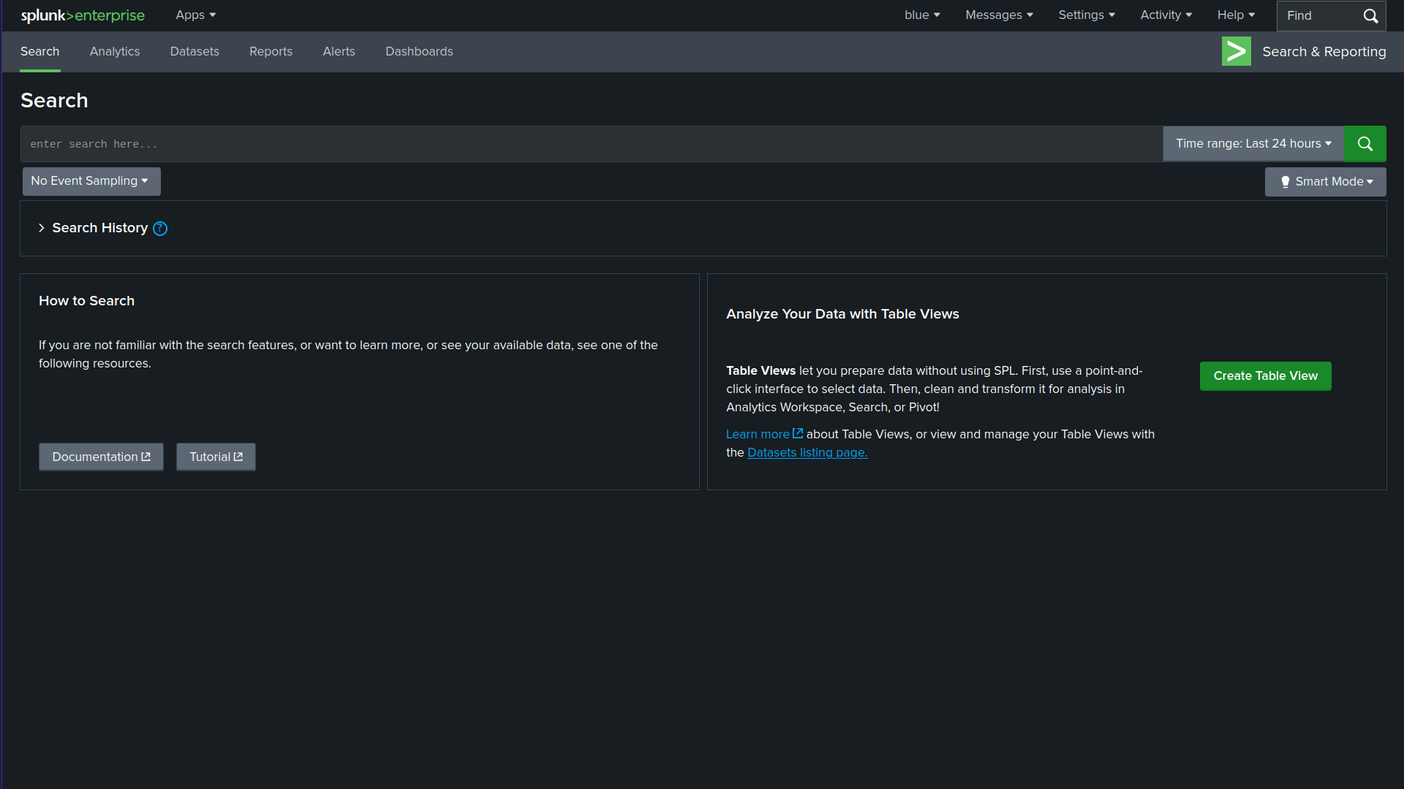Click the external link icon on Documentation
The width and height of the screenshot is (1404, 789).
click(146, 456)
